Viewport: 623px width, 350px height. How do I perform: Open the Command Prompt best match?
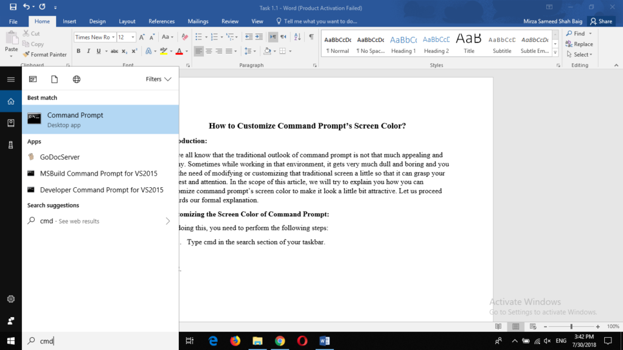pos(100,120)
